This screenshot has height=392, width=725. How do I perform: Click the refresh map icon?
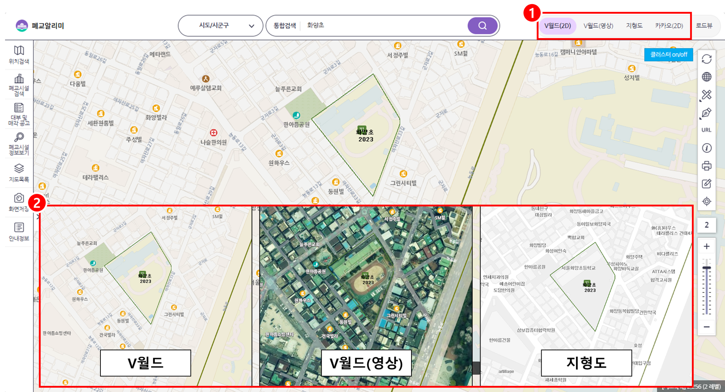point(707,59)
